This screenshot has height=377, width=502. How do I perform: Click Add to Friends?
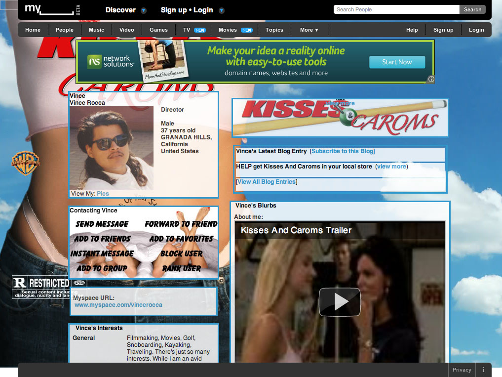coord(102,239)
